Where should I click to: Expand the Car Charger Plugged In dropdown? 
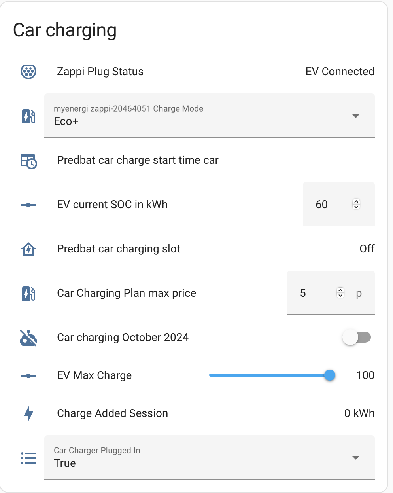[x=210, y=457]
